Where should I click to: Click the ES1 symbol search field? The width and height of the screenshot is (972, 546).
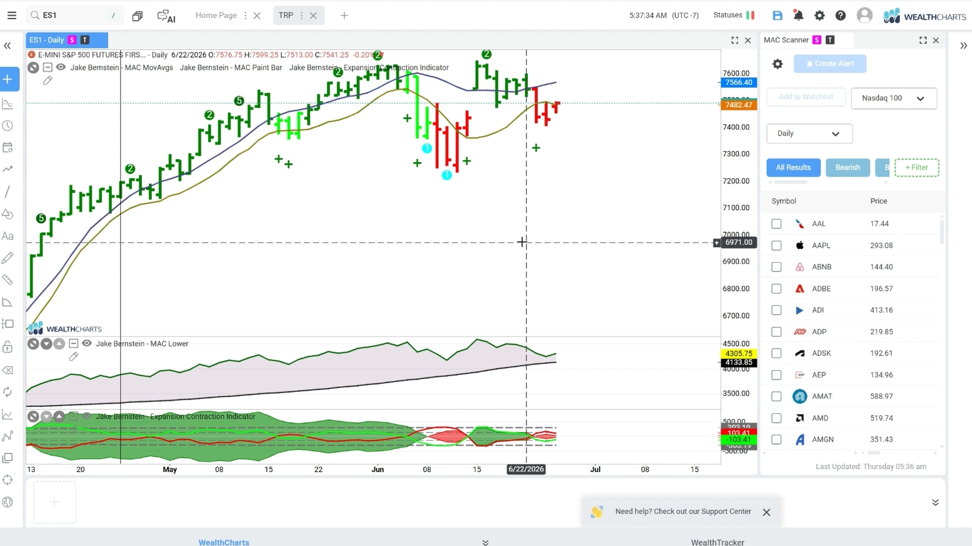[75, 16]
